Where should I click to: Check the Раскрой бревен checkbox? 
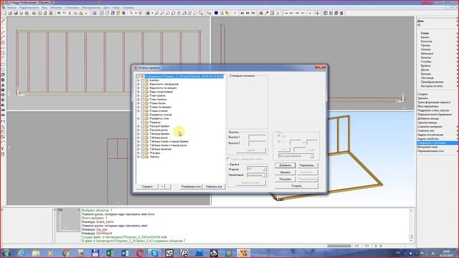point(143,126)
